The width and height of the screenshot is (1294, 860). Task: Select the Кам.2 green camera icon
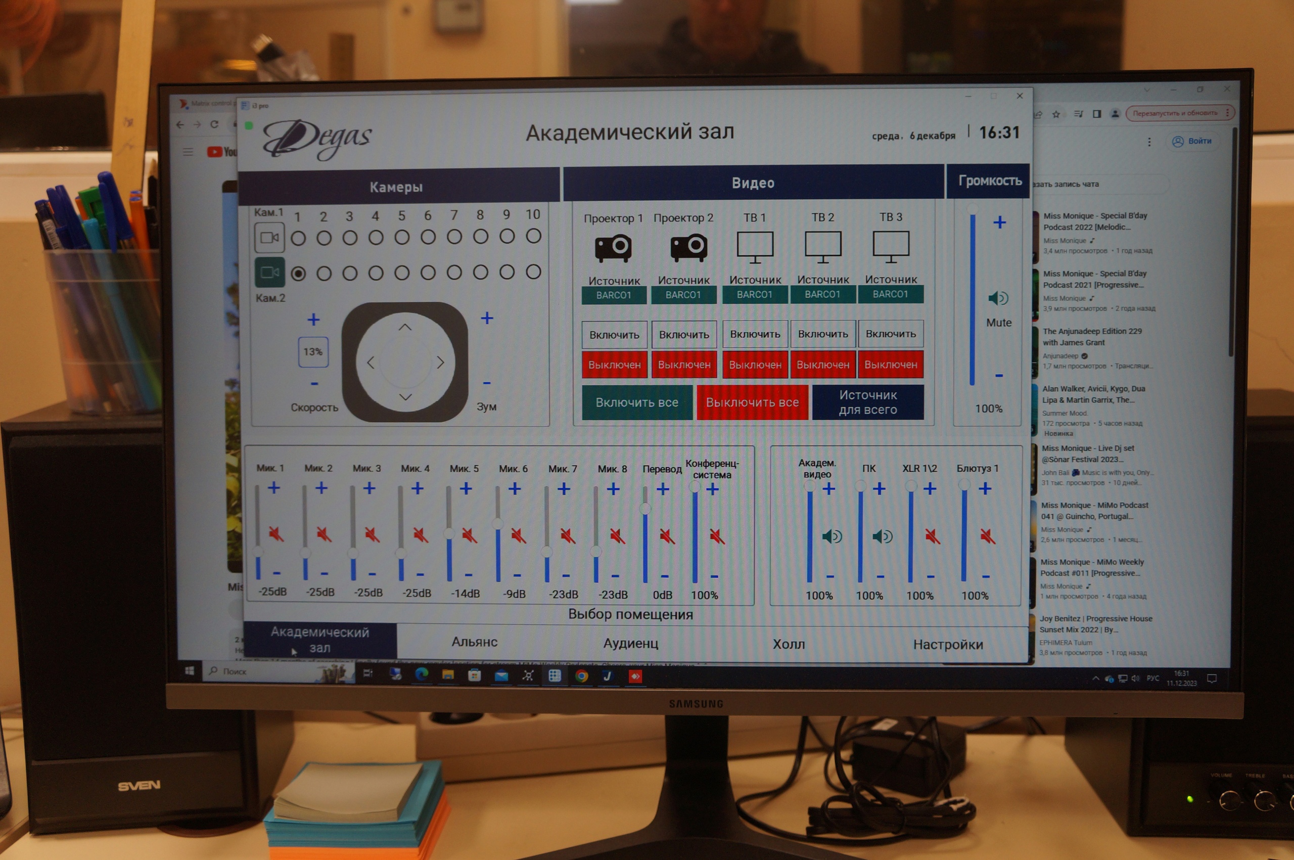tap(269, 273)
